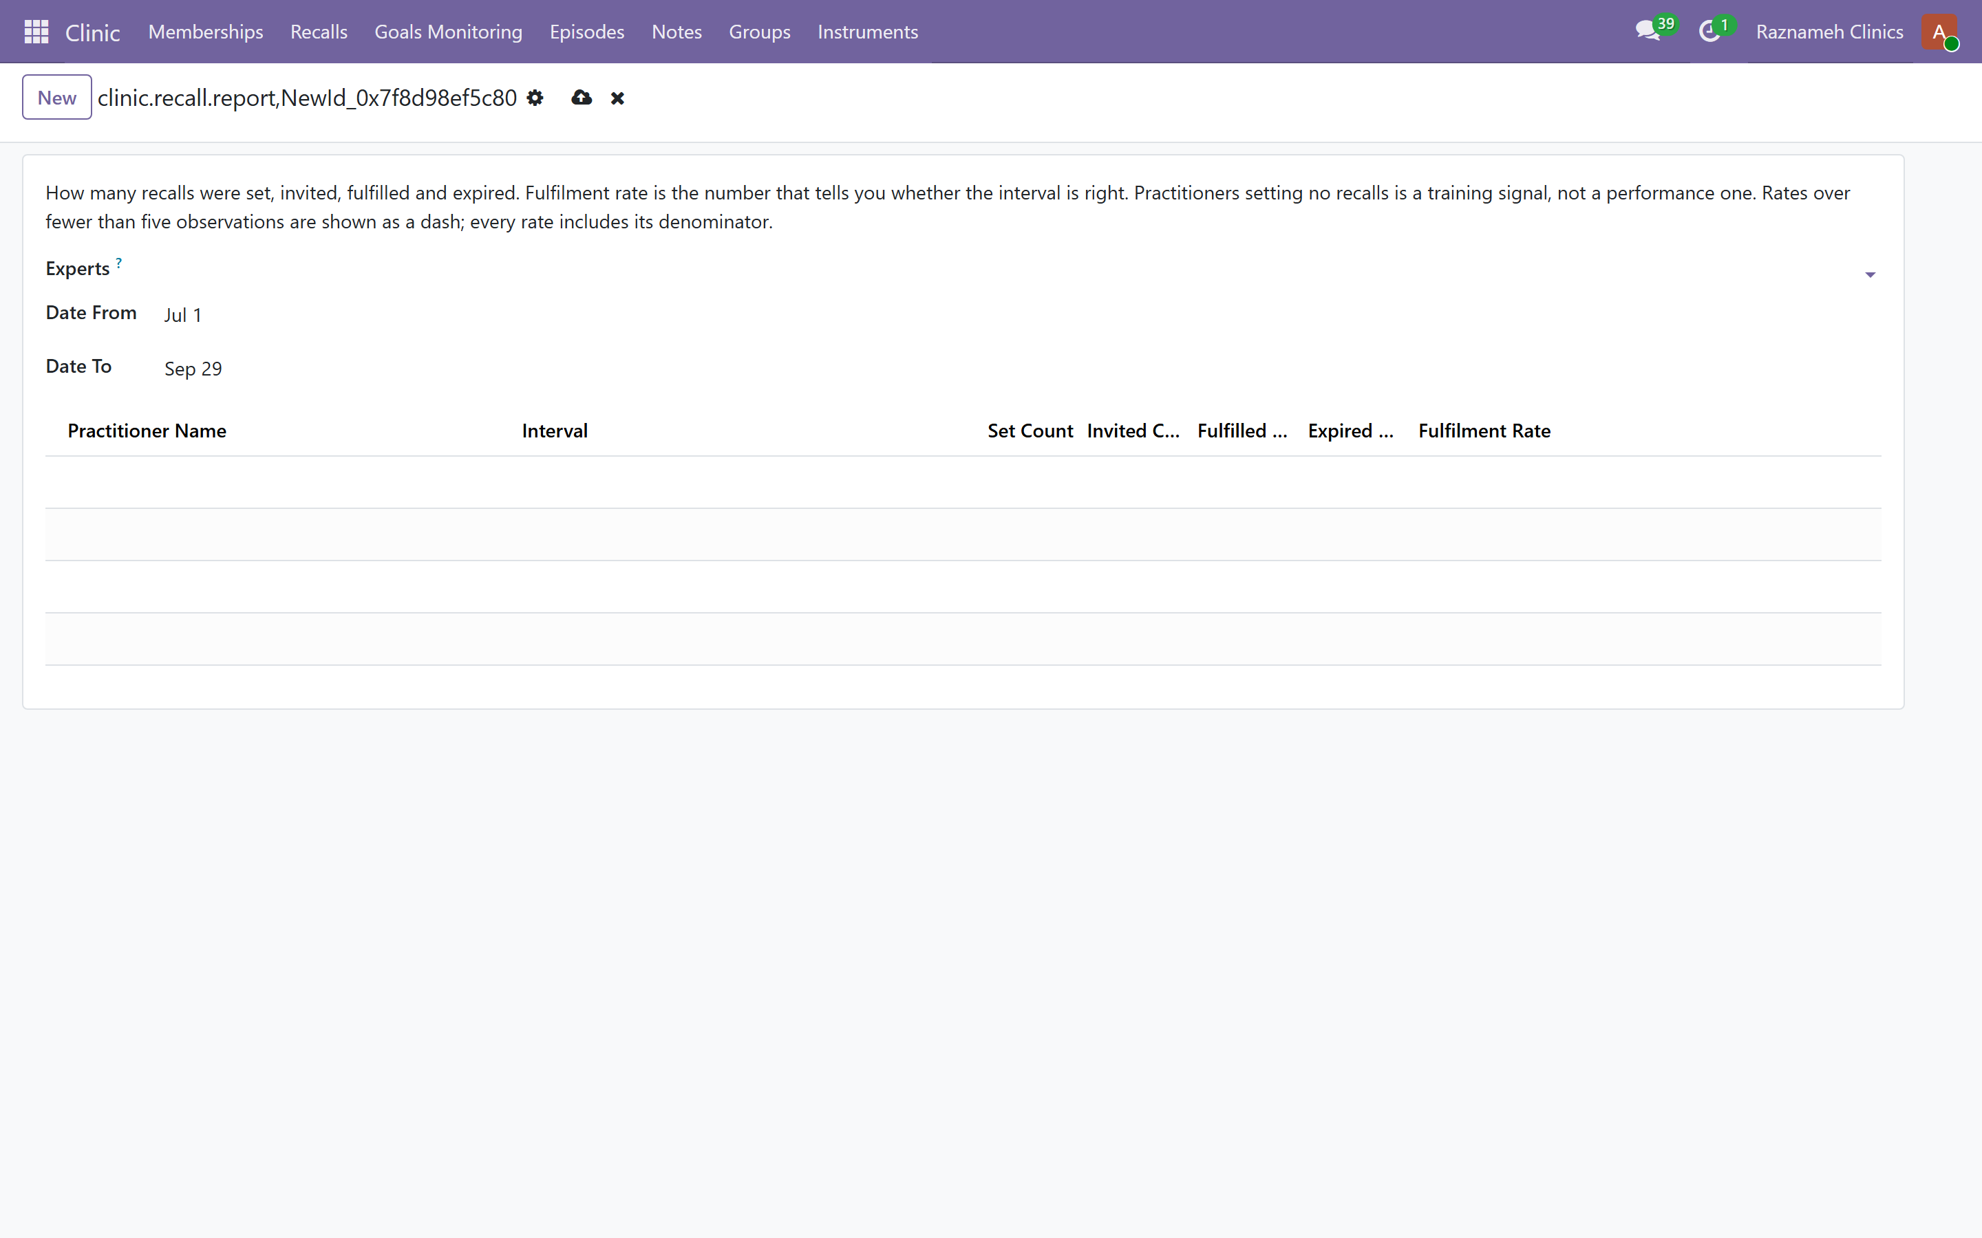
Task: Open the Memberships menu
Action: (206, 32)
